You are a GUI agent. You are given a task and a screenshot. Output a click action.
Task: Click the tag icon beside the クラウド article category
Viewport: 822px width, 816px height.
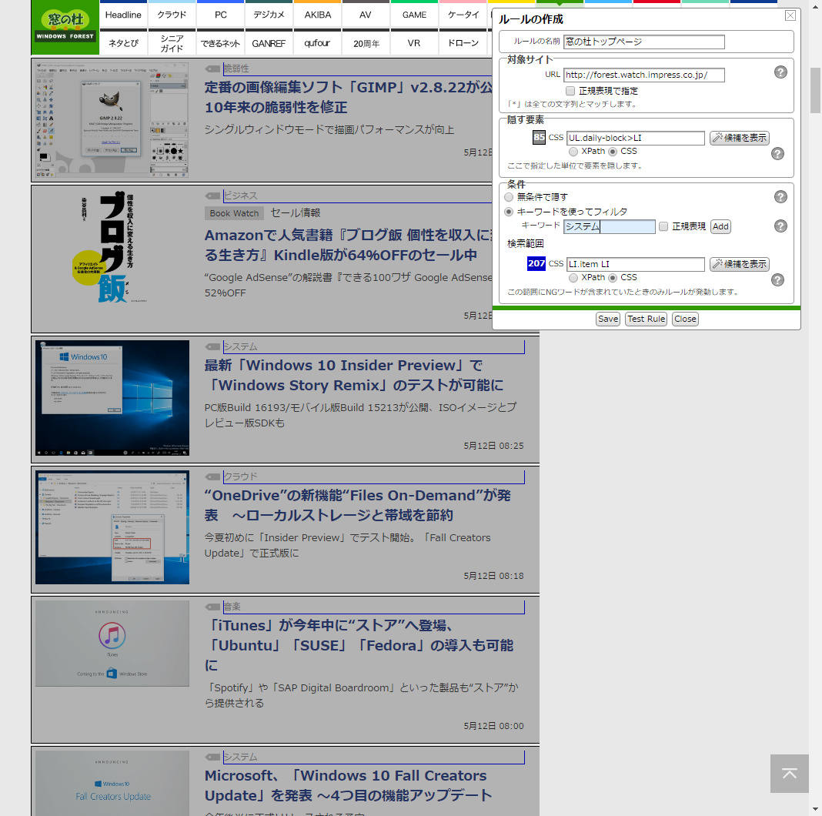click(x=212, y=477)
